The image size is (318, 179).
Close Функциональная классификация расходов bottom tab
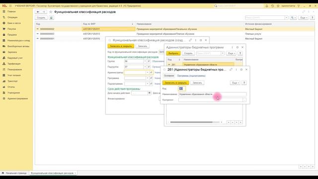(75, 173)
